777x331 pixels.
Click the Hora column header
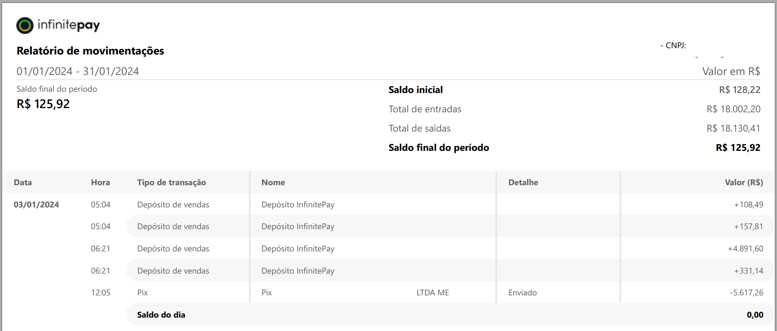[101, 182]
